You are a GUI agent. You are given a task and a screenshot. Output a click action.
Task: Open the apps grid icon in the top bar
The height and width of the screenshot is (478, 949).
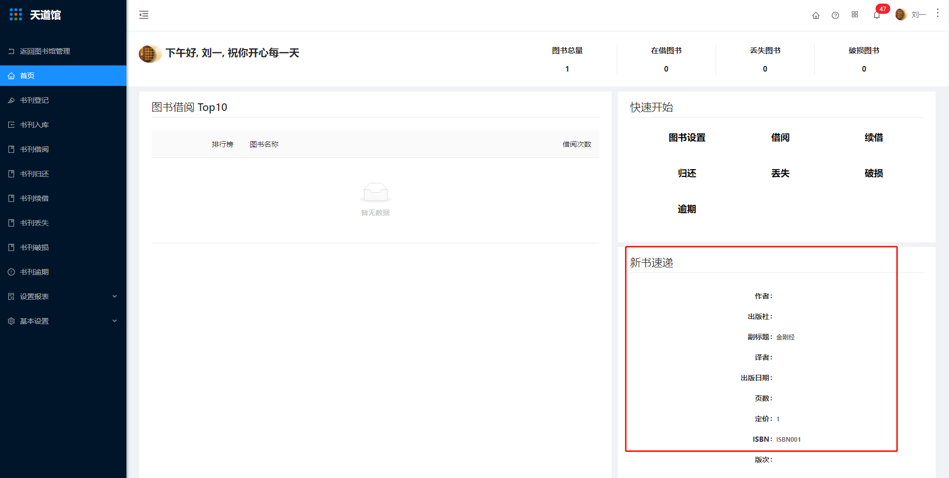(x=855, y=15)
